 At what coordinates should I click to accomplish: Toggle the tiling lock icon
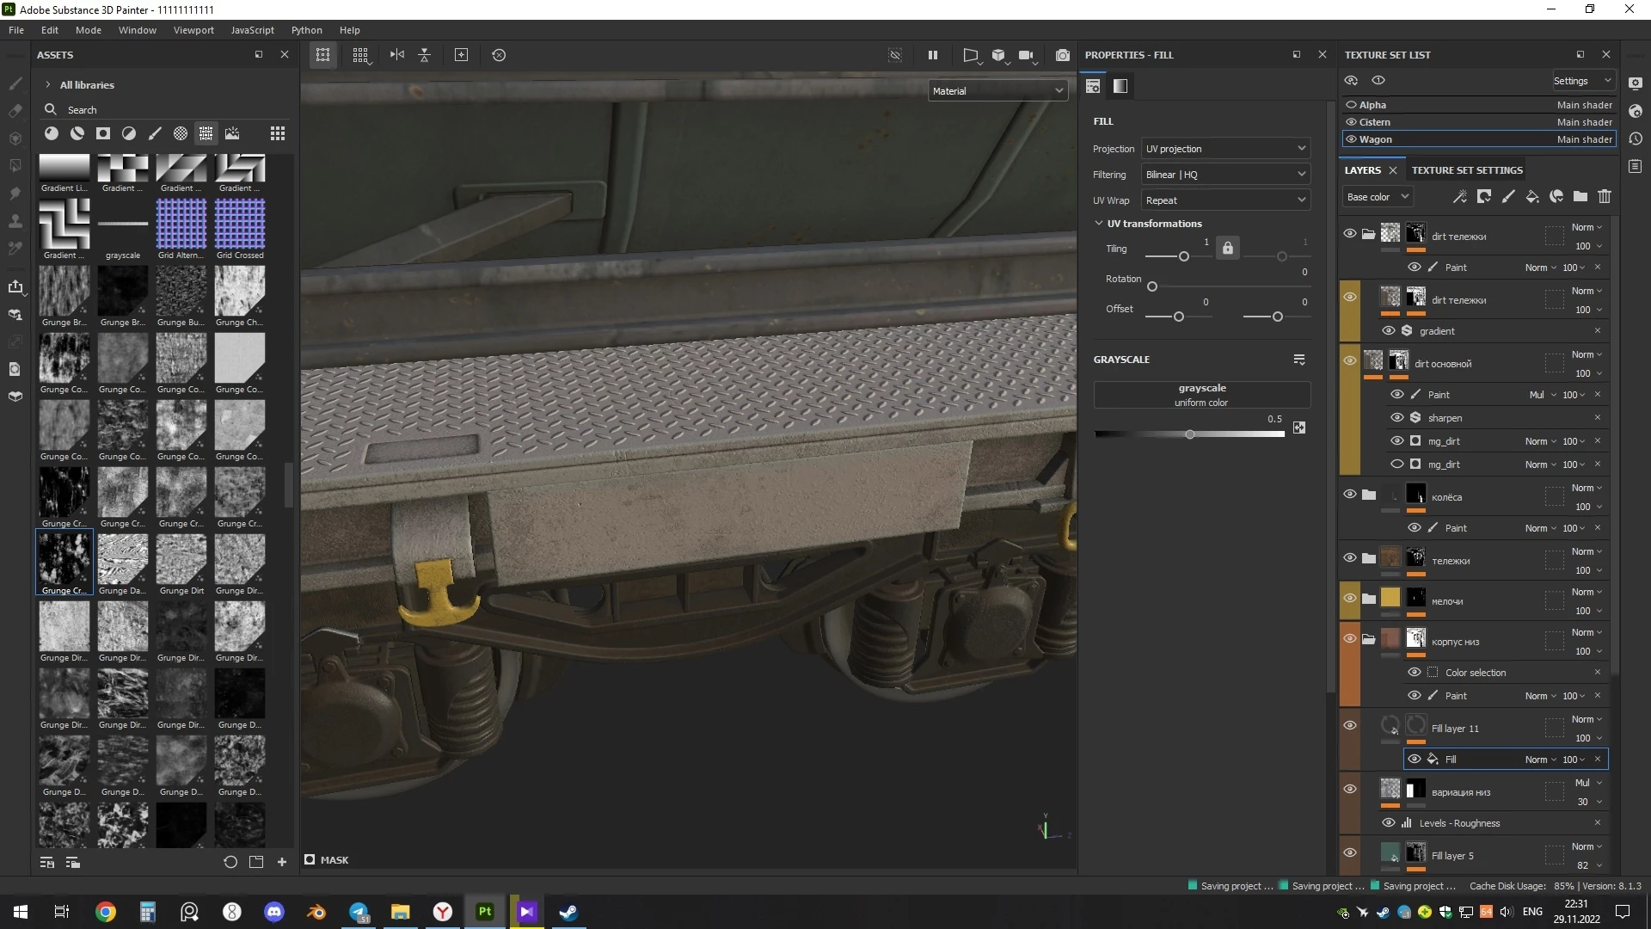pyautogui.click(x=1228, y=249)
